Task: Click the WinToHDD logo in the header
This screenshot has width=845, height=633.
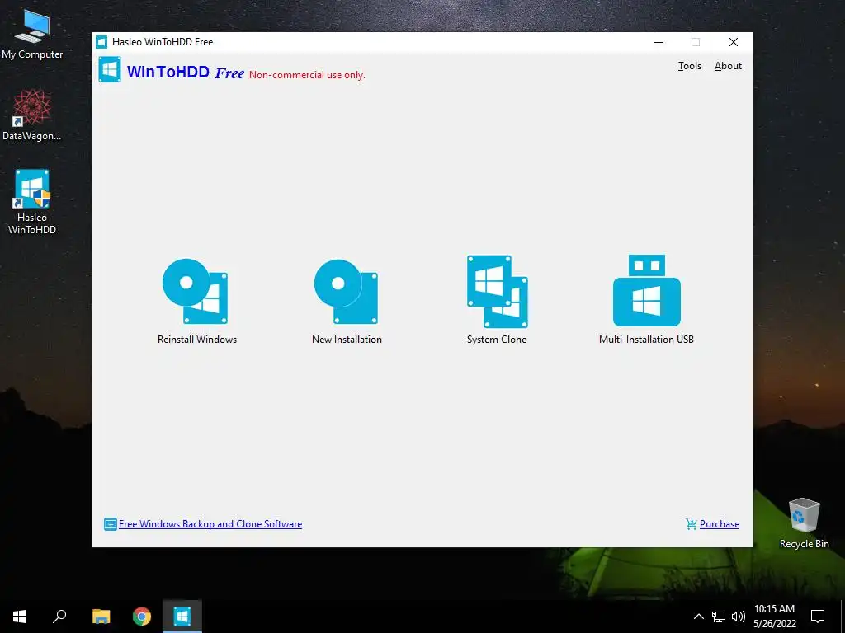Action: tap(110, 69)
